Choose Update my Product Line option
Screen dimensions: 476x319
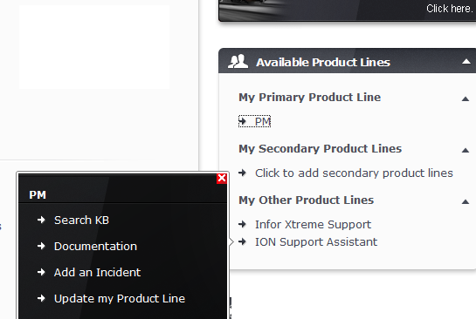coord(120,298)
